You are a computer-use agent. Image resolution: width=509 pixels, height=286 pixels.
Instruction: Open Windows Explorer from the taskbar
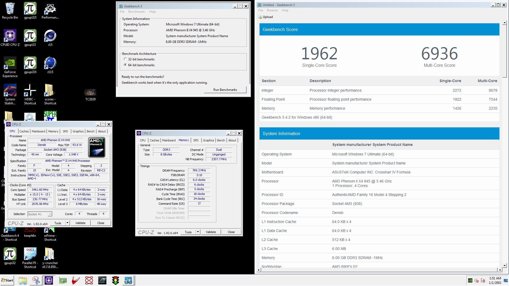coord(23,280)
